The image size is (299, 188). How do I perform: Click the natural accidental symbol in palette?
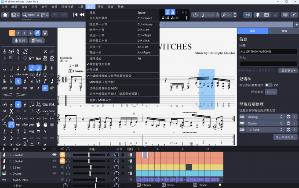click(18, 81)
